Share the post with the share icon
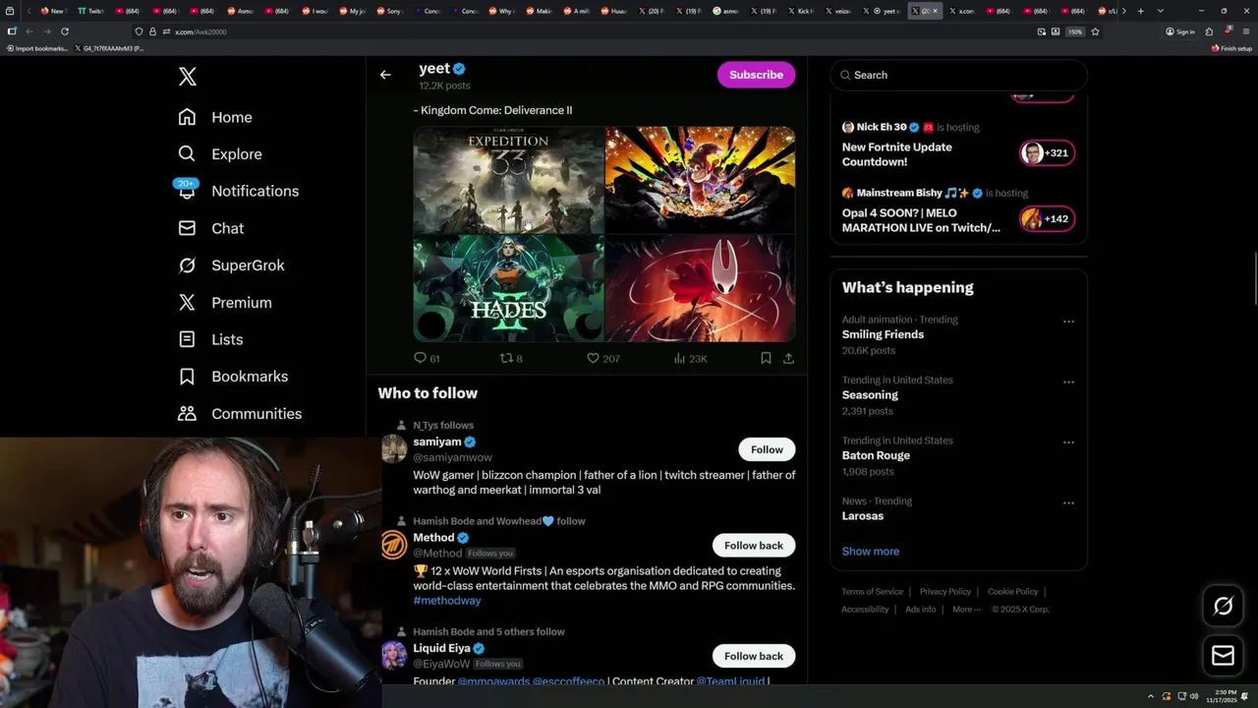 tap(788, 358)
